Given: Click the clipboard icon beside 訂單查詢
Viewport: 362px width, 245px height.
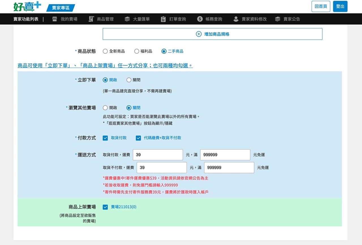Looking at the screenshot, I should point(163,19).
